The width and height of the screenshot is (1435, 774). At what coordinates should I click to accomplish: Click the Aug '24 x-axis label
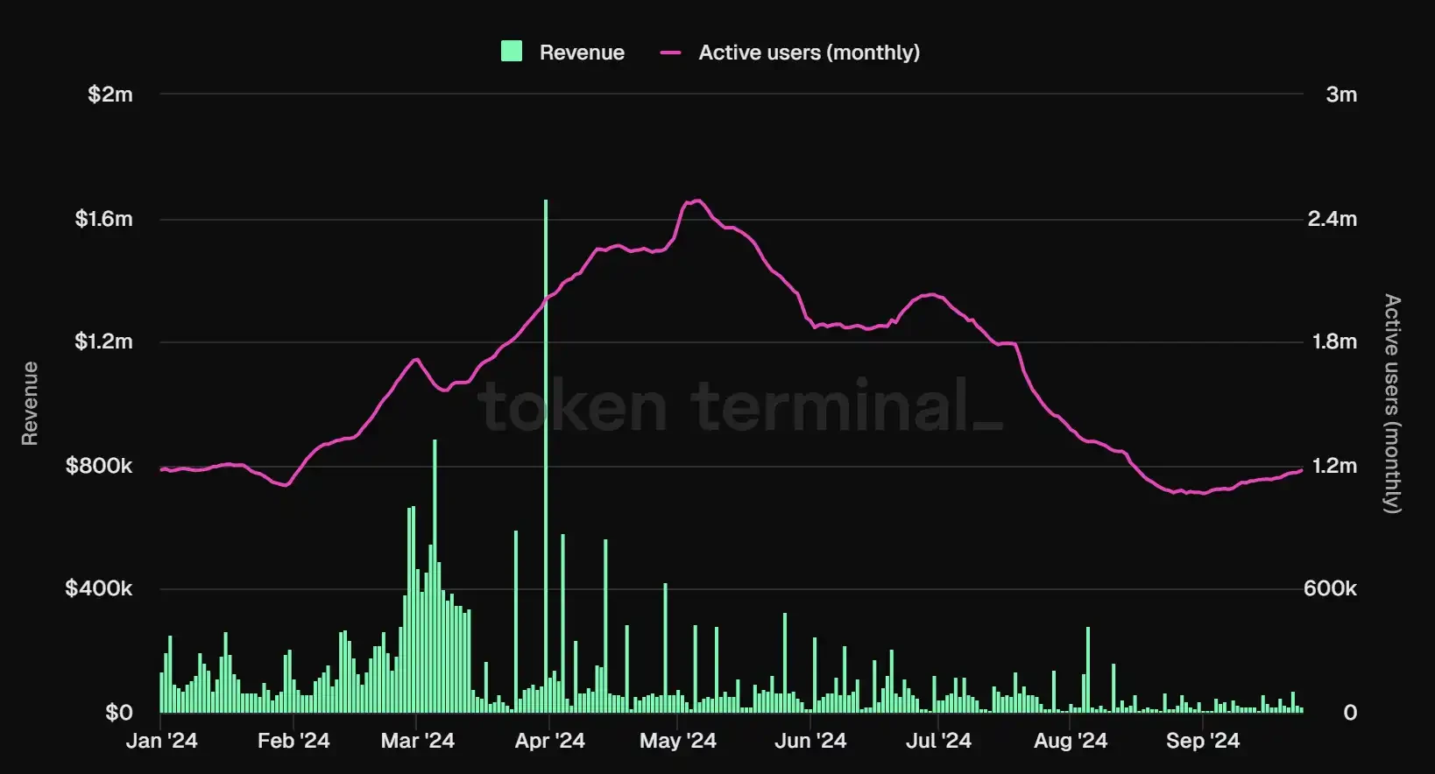pos(1071,741)
